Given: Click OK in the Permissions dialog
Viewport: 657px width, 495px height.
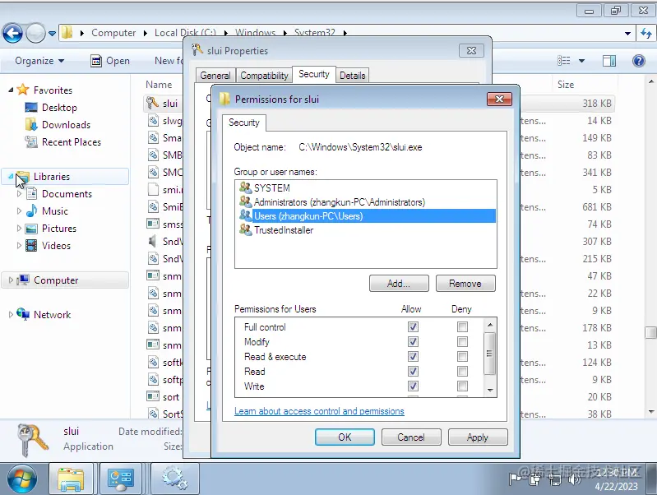Looking at the screenshot, I should point(345,437).
